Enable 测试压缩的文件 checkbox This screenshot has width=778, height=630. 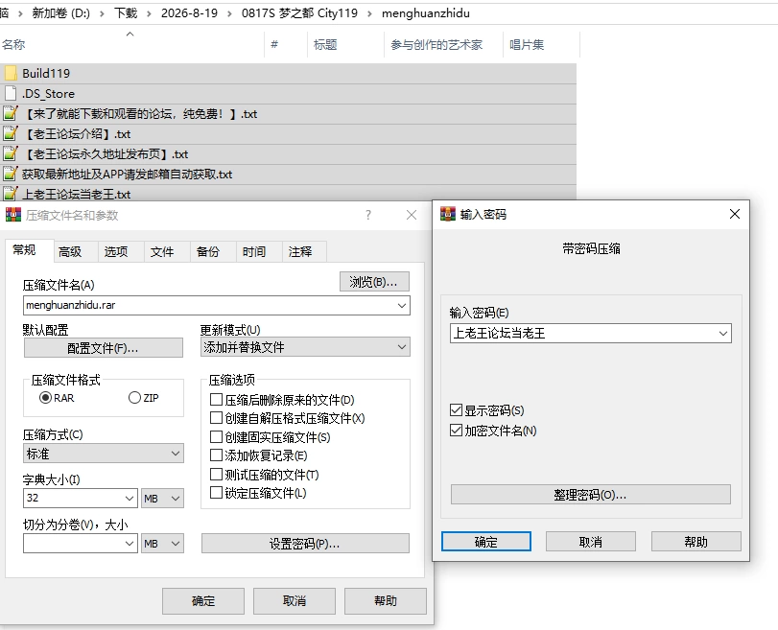[216, 475]
